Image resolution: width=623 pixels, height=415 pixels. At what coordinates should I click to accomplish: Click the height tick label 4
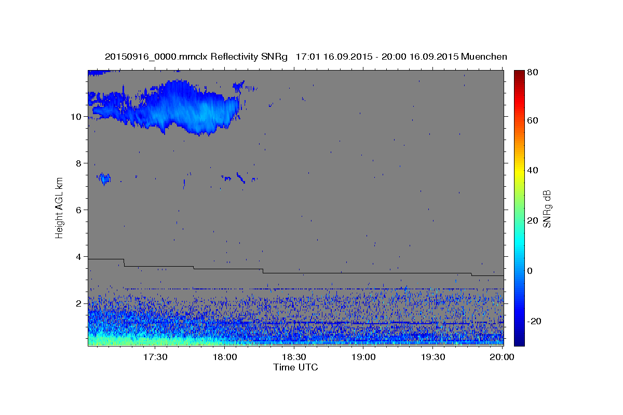(79, 257)
